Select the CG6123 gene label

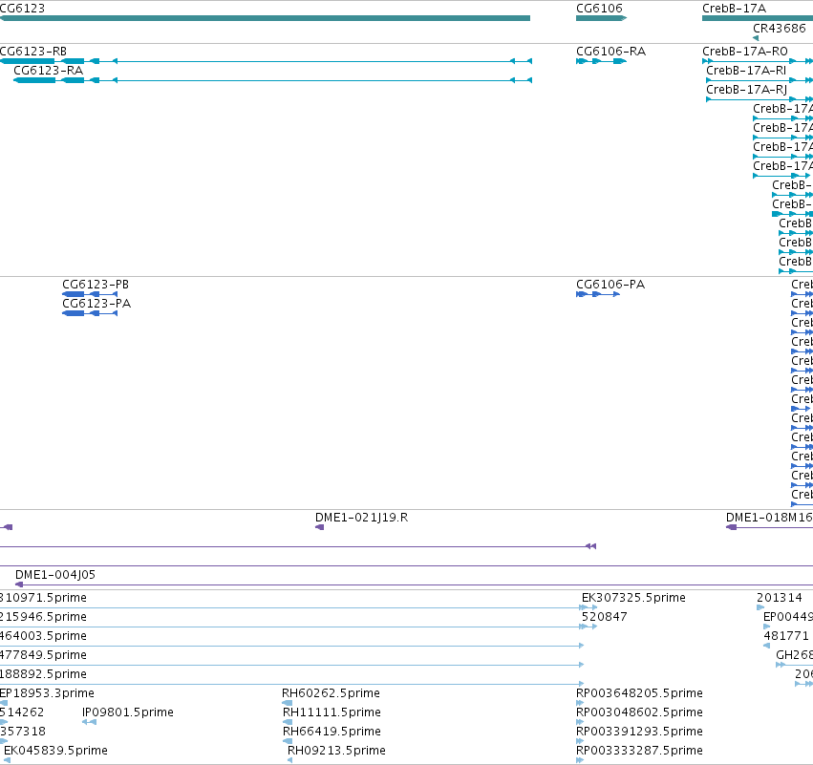pyautogui.click(x=22, y=9)
